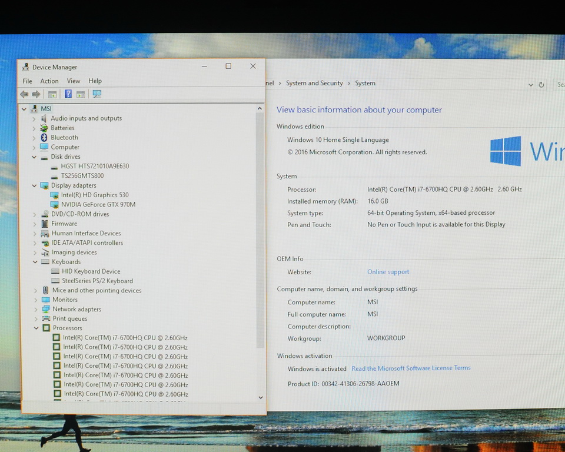Click the Scan for hardware changes monitor icon
This screenshot has height=452, width=565.
pos(97,94)
